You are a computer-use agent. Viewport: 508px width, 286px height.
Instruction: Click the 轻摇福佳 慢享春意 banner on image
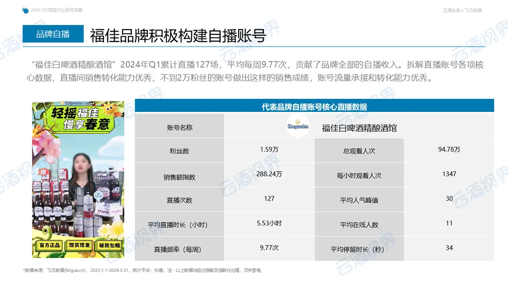tap(81, 119)
